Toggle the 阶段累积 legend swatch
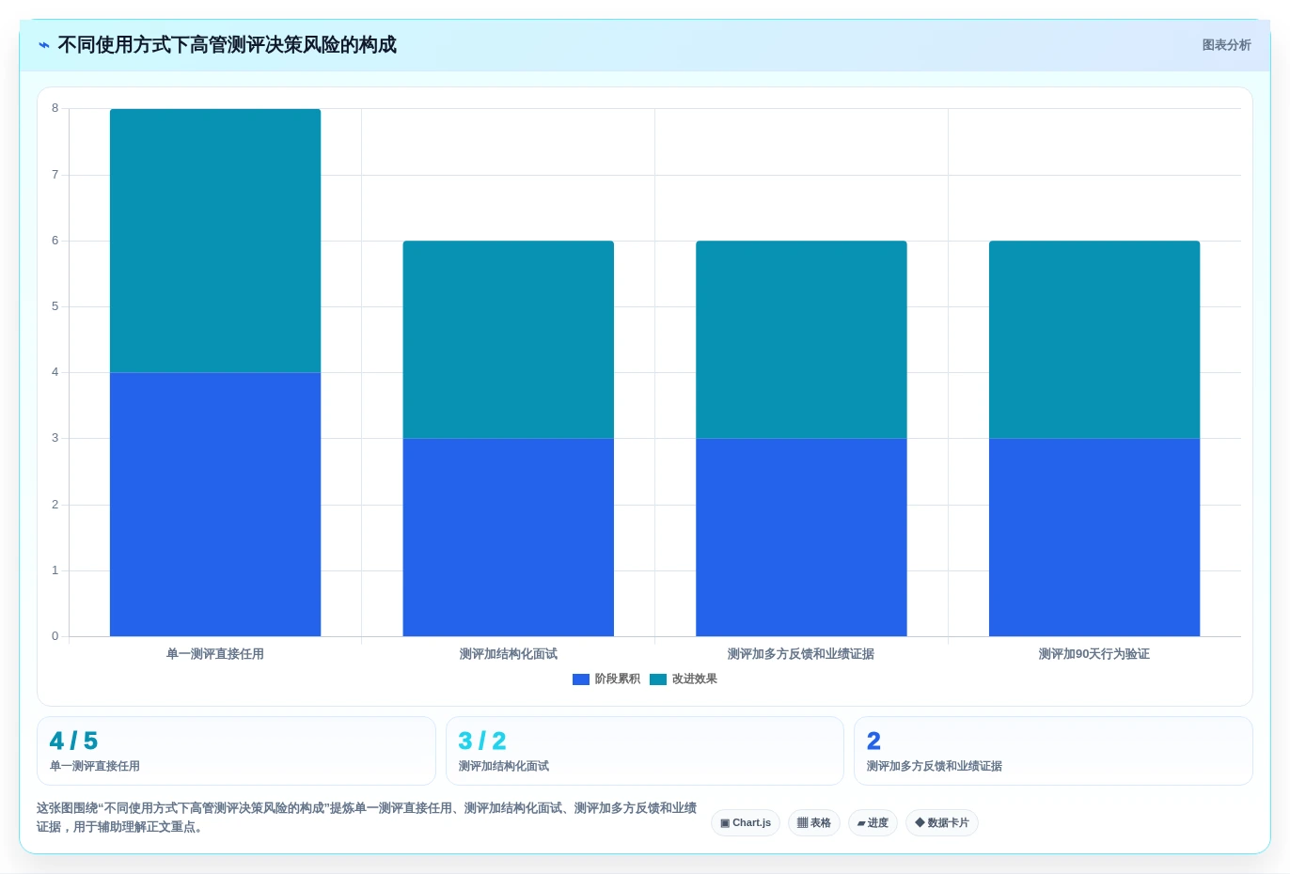Screen dimensions: 1290x874 581,679
